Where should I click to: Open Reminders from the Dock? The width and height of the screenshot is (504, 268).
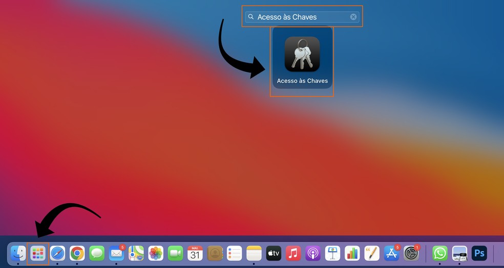(x=234, y=253)
